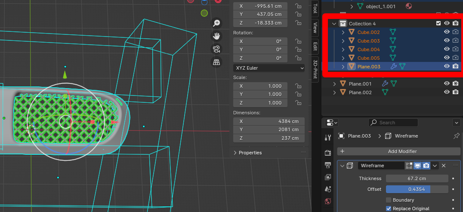This screenshot has height=212, width=463.
Task: Switch to the 3D-Print sidebar tab
Action: (315, 69)
